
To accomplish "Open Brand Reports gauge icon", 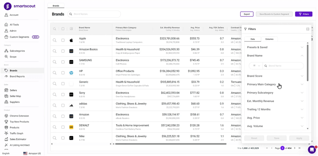I will coord(6,76).
